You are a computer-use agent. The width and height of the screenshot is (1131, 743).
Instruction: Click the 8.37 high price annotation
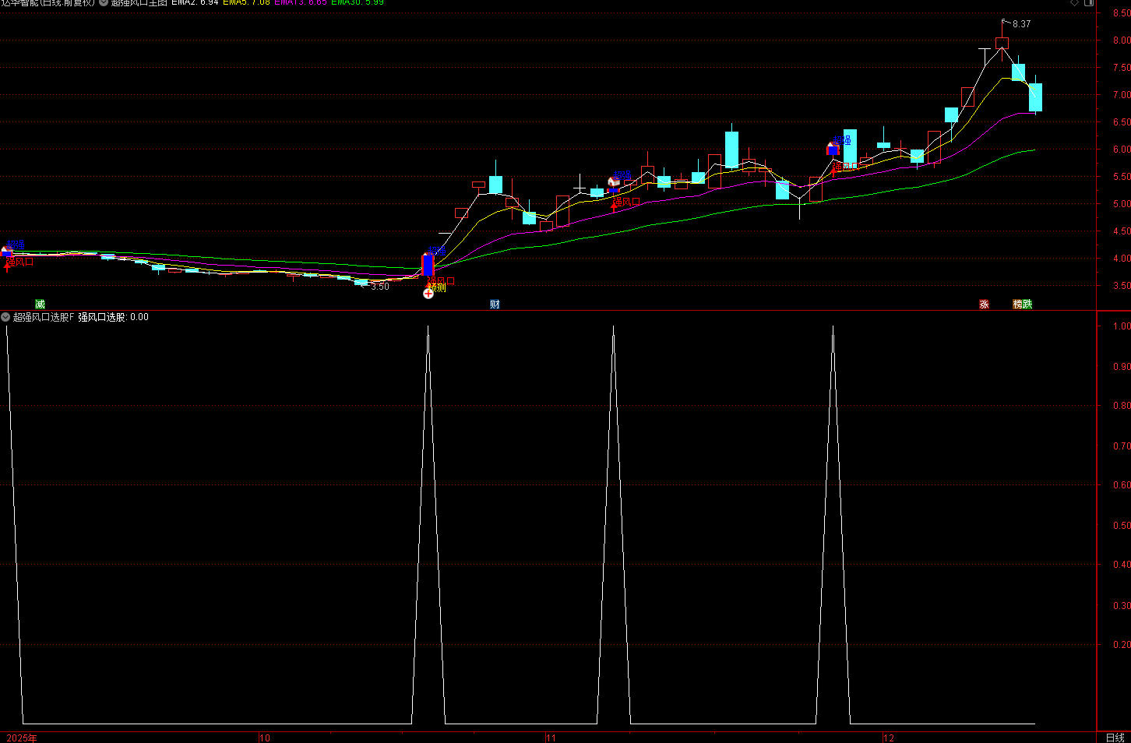[x=1021, y=24]
